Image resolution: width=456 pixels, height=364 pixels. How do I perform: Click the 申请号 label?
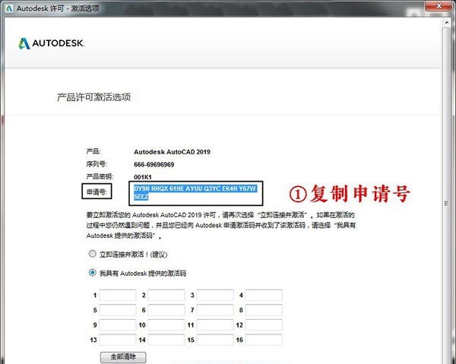97,191
